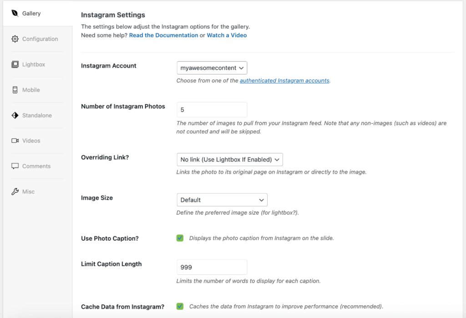
Task: Switch to the Comments settings tab
Action: [x=36, y=166]
